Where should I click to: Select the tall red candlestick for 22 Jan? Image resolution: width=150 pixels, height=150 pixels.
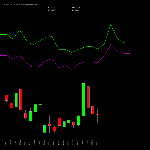point(21,100)
